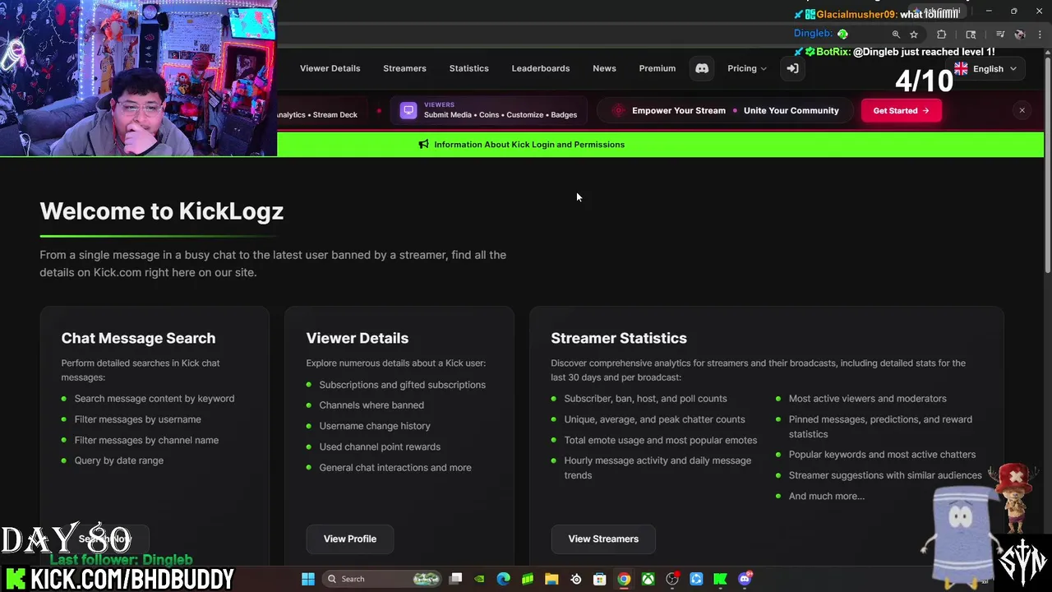Launch NVIDIA app from taskbar
This screenshot has height=592, width=1052.
(x=479, y=579)
